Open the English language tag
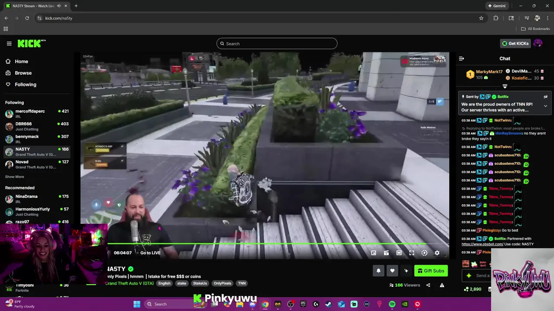The width and height of the screenshot is (554, 311). click(x=164, y=283)
